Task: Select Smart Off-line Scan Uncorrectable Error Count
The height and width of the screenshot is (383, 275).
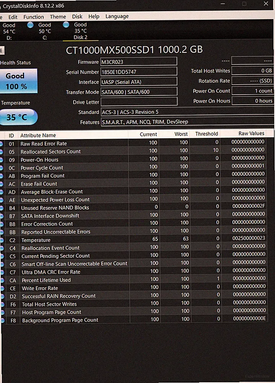Action: [134, 264]
